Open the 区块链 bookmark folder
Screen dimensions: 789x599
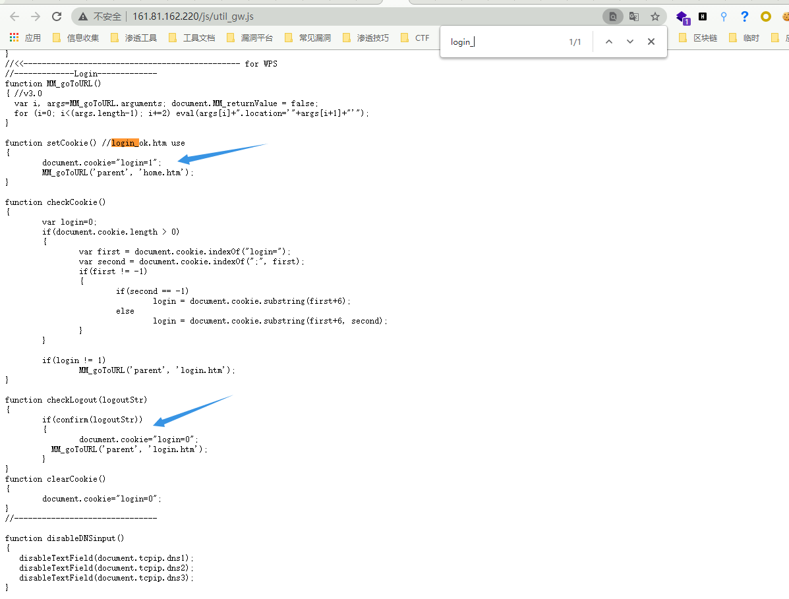(698, 38)
